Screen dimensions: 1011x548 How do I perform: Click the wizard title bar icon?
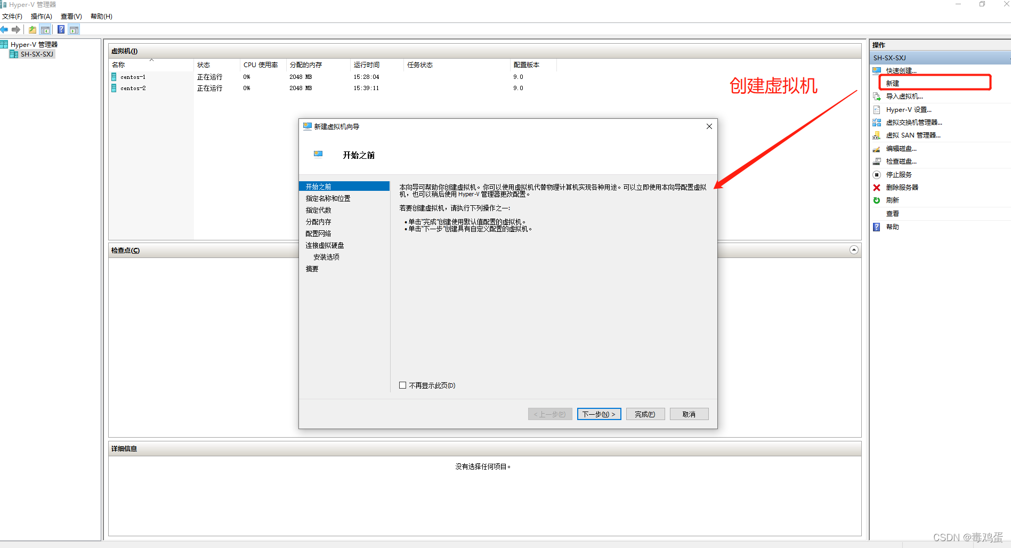pos(308,126)
